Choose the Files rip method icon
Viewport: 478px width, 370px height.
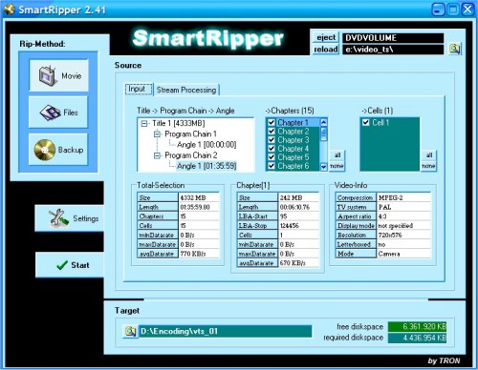[50, 113]
